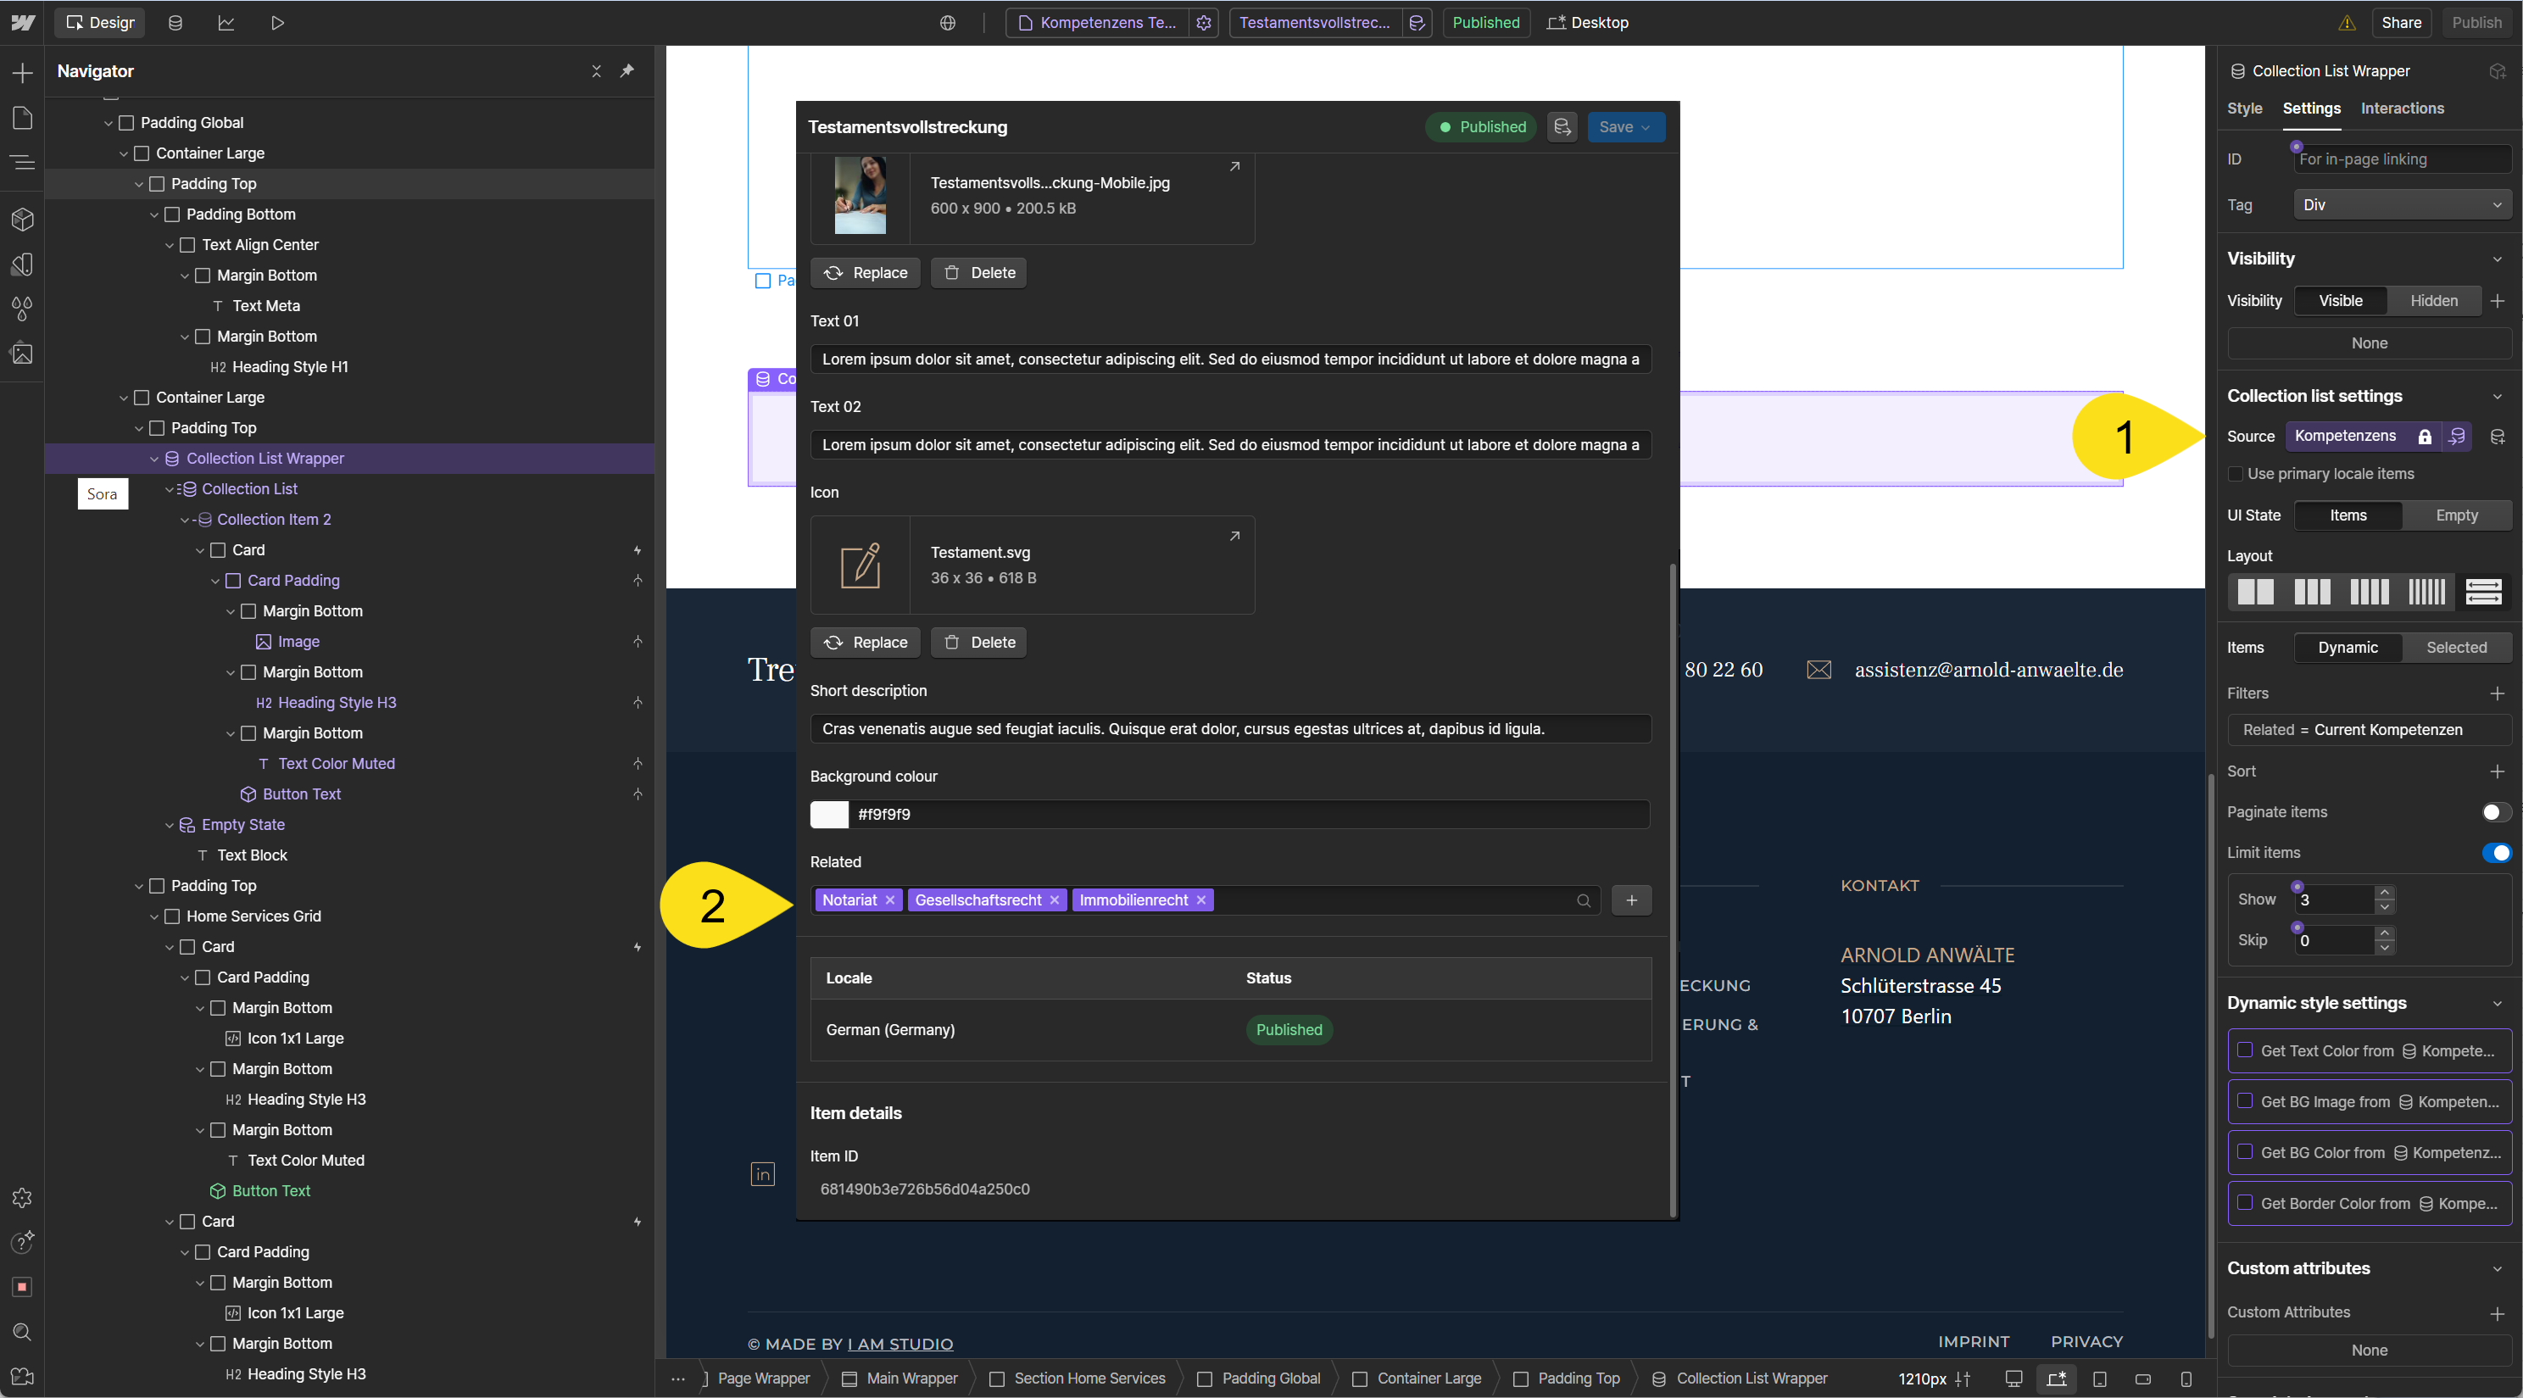Screen dimensions: 2523x1398
Task: Click Replace under Testament.svg icon
Action: [865, 643]
